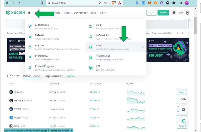Open the browser profile avatar
Viewport: 201px width, 132px height.
[187, 3]
